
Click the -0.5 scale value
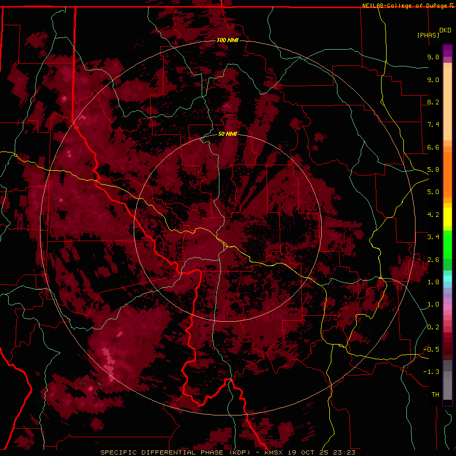pos(431,350)
